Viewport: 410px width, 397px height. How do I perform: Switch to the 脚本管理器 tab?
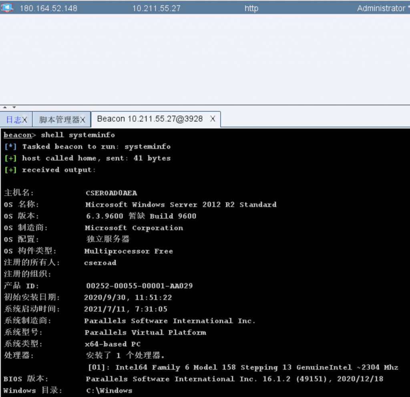pyautogui.click(x=59, y=120)
